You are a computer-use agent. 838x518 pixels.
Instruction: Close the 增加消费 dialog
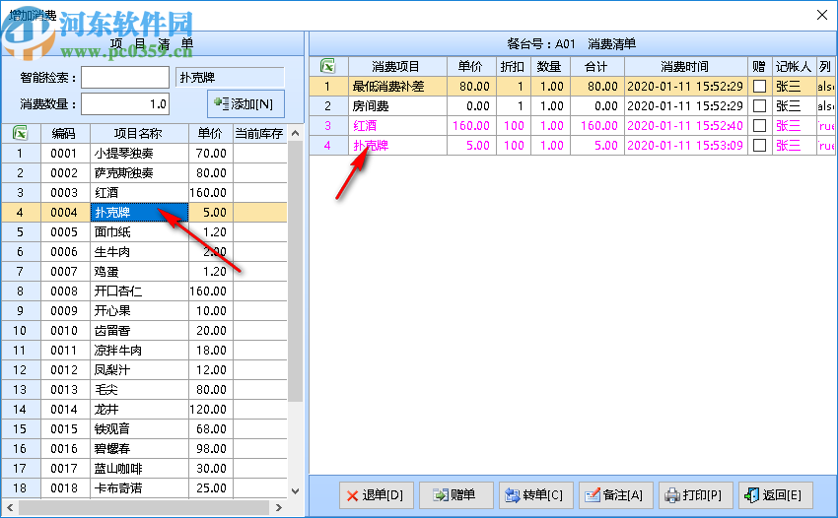pyautogui.click(x=822, y=15)
